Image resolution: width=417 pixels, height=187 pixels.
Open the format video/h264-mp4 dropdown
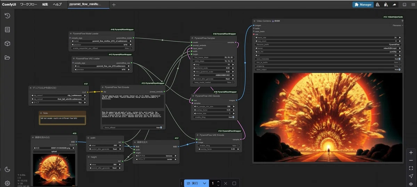coord(328,48)
